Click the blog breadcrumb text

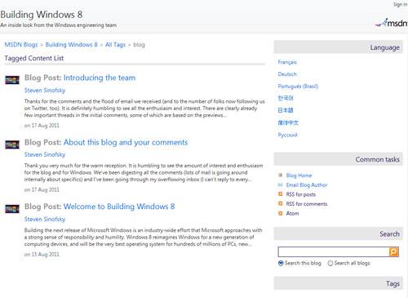139,45
